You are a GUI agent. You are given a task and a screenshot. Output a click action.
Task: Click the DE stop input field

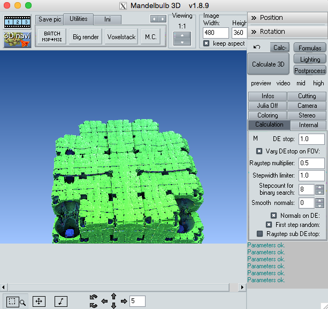(311, 139)
